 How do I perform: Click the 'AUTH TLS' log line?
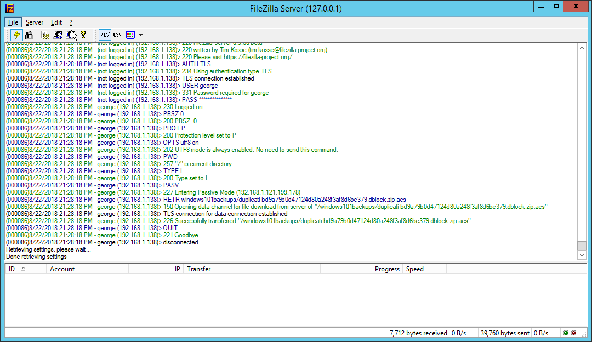point(109,64)
